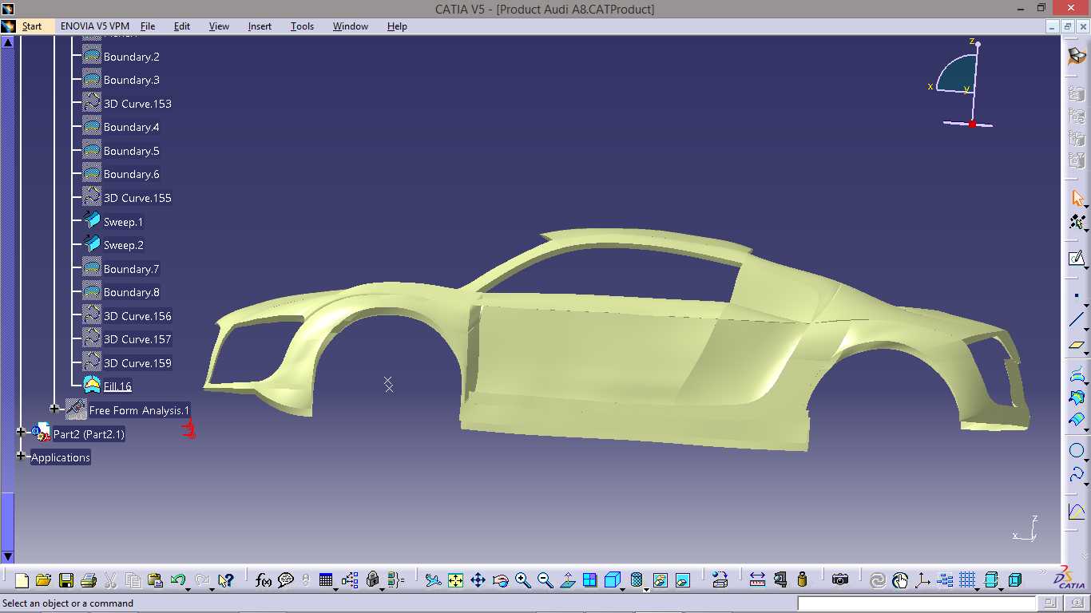The height and width of the screenshot is (613, 1091).
Task: Click the Select arrow tool in right toolbar
Action: coord(1077,198)
